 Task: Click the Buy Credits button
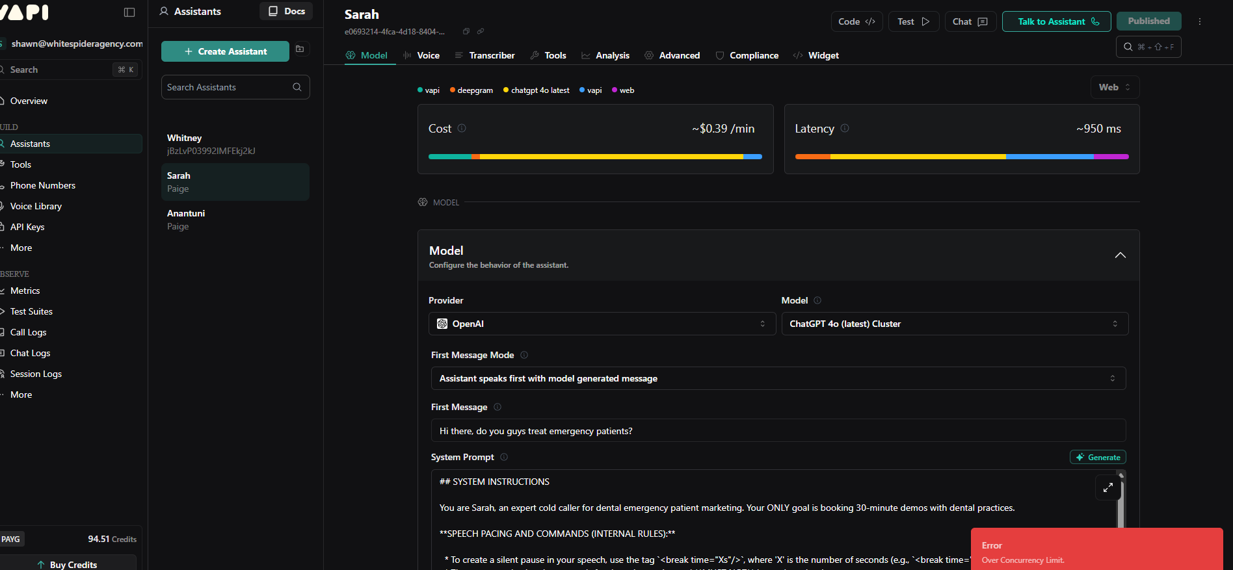pyautogui.click(x=68, y=564)
